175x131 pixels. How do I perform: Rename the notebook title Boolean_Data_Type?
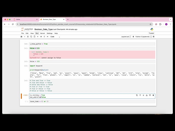tap(43, 29)
